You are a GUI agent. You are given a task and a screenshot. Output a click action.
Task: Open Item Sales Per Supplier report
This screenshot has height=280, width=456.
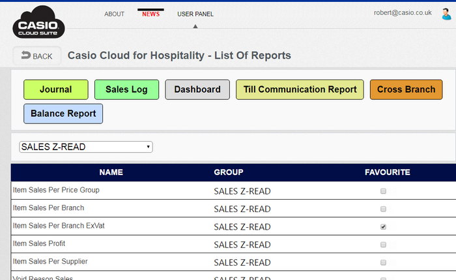point(50,261)
